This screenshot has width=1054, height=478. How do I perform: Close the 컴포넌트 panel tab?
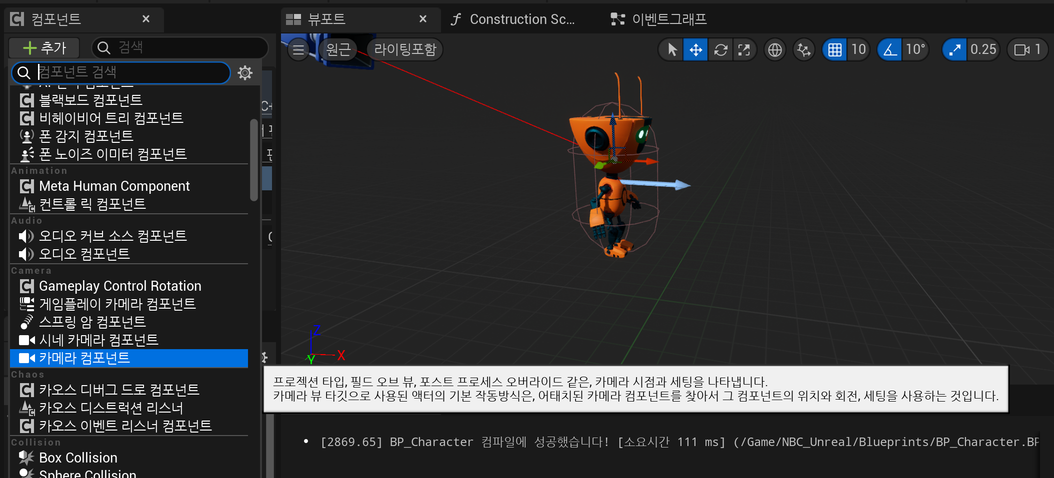click(x=146, y=19)
